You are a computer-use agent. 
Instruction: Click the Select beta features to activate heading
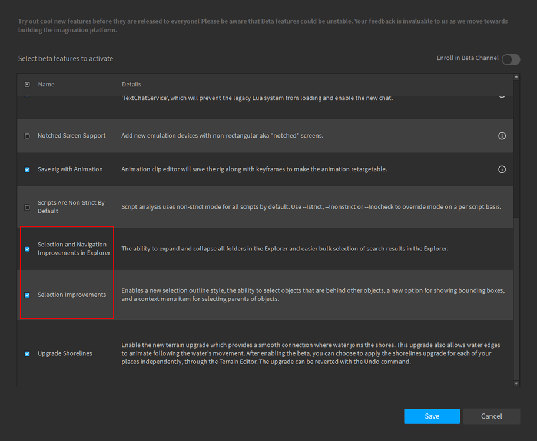[65, 58]
